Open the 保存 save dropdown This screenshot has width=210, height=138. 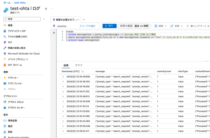pos(160,26)
